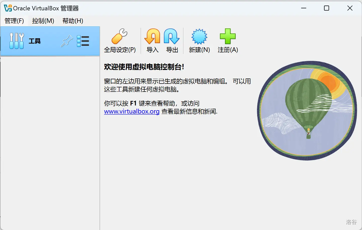Open Global Settings with the wrench icon
Screen dimensions: 362x230
[x=119, y=37]
